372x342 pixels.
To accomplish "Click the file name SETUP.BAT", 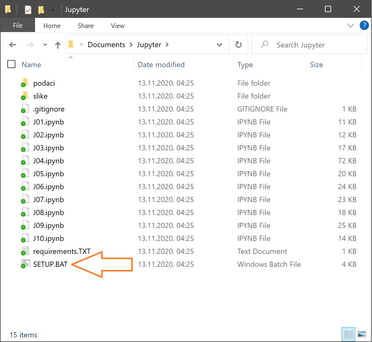I will [50, 264].
